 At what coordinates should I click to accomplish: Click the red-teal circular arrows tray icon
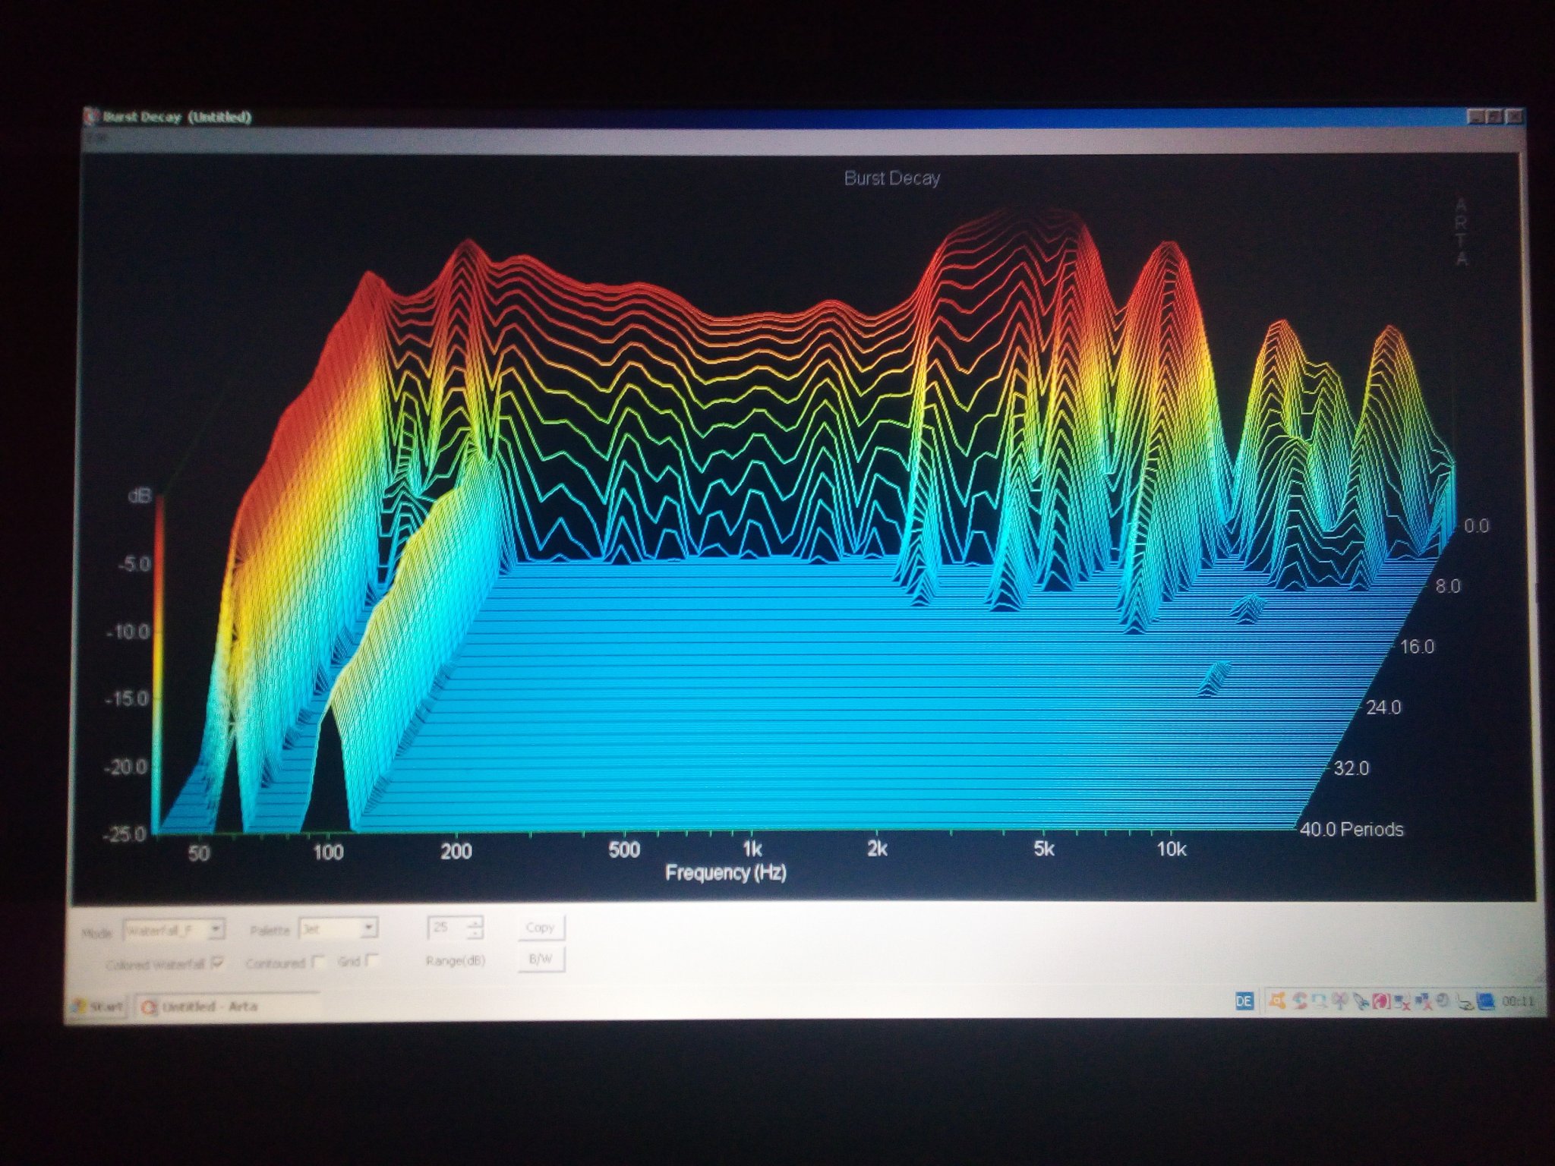1300,1001
